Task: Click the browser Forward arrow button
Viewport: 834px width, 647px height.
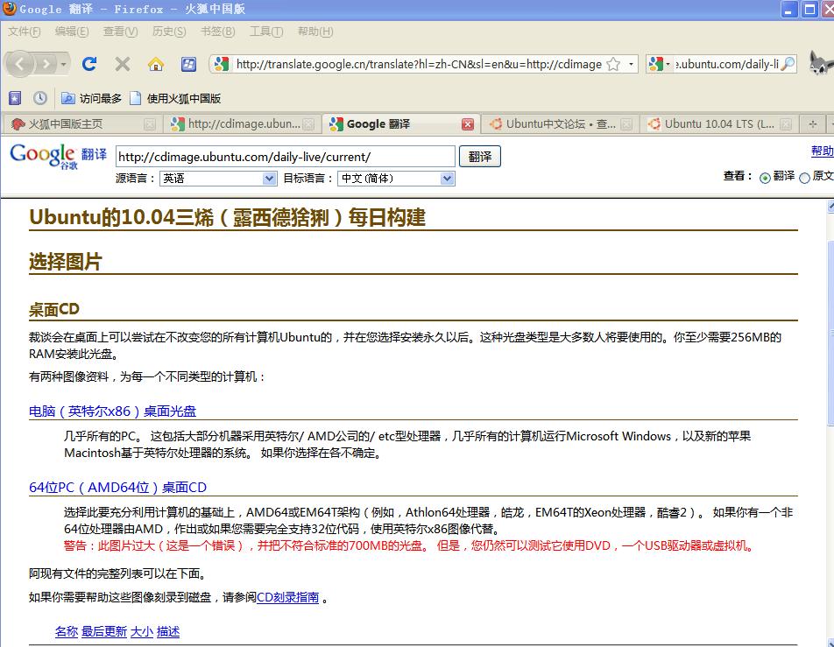Action: click(x=46, y=64)
